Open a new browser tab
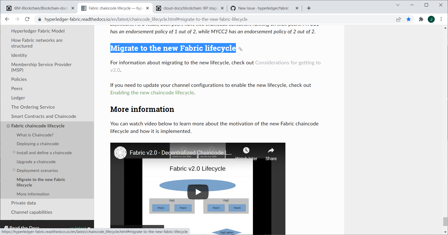This screenshot has height=235, width=448. coord(309,8)
